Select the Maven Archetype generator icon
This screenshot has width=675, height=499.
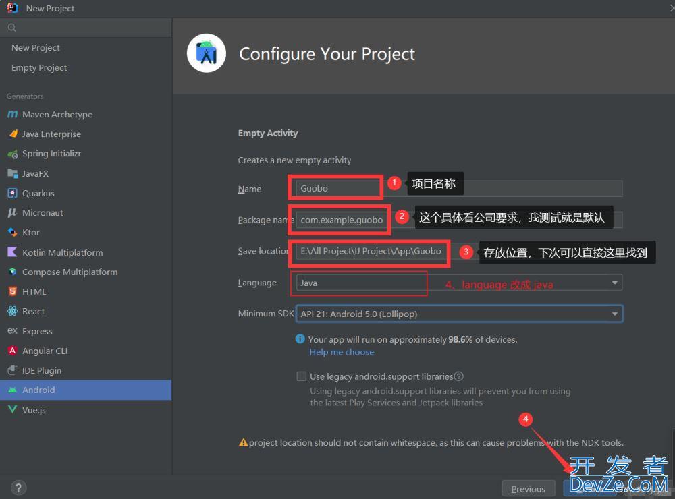coord(12,115)
